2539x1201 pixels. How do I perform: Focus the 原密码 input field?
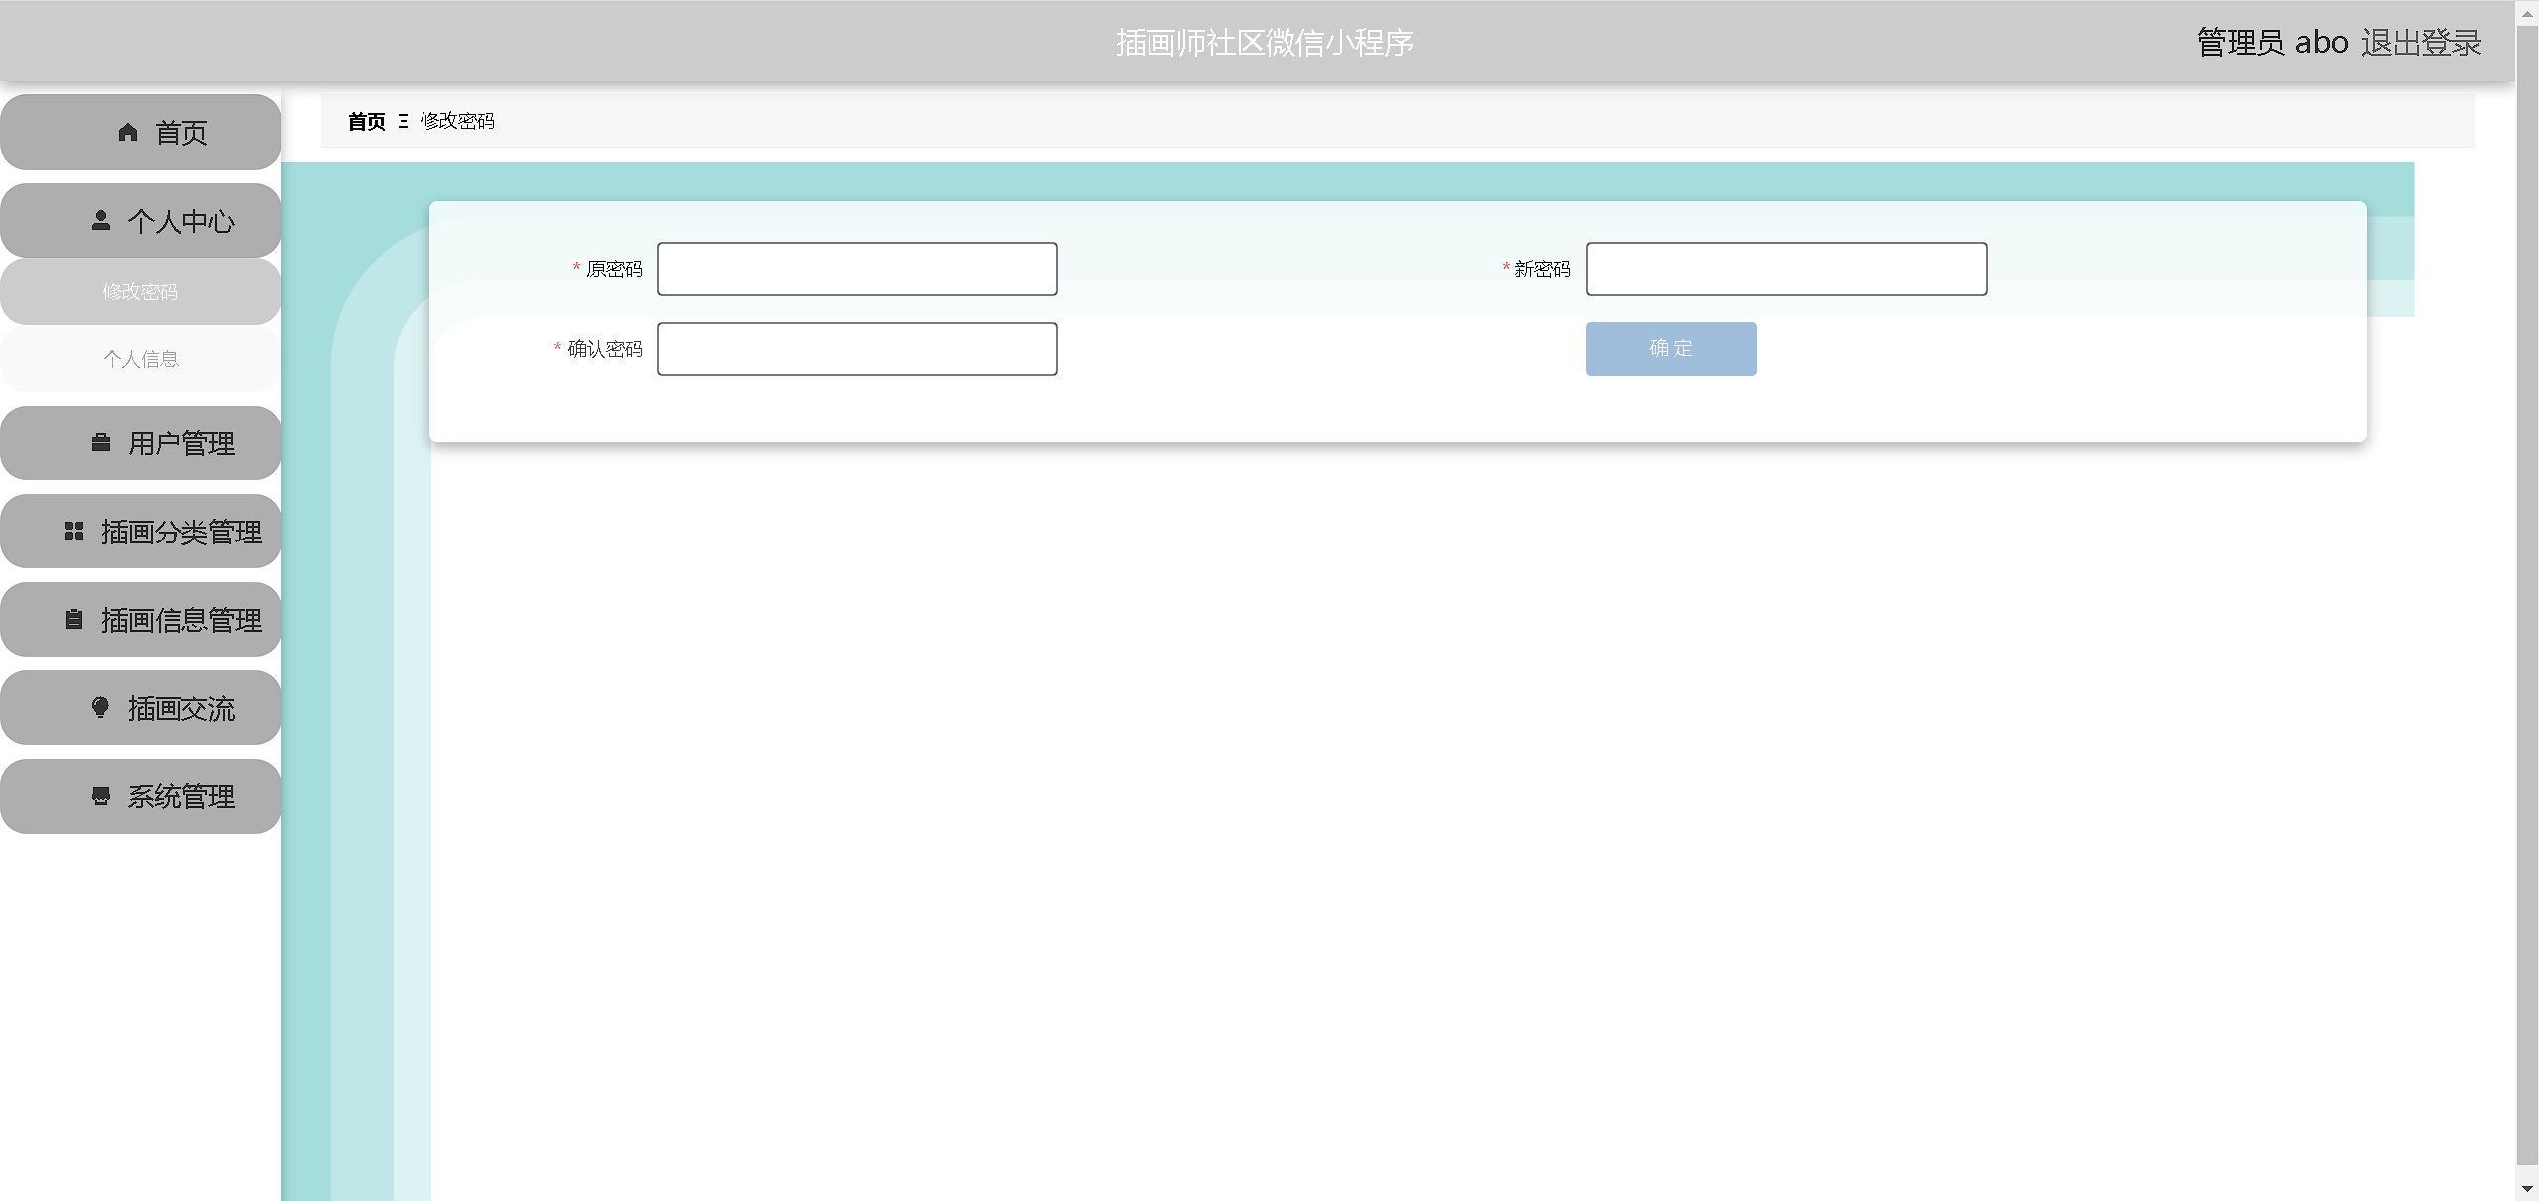(857, 269)
